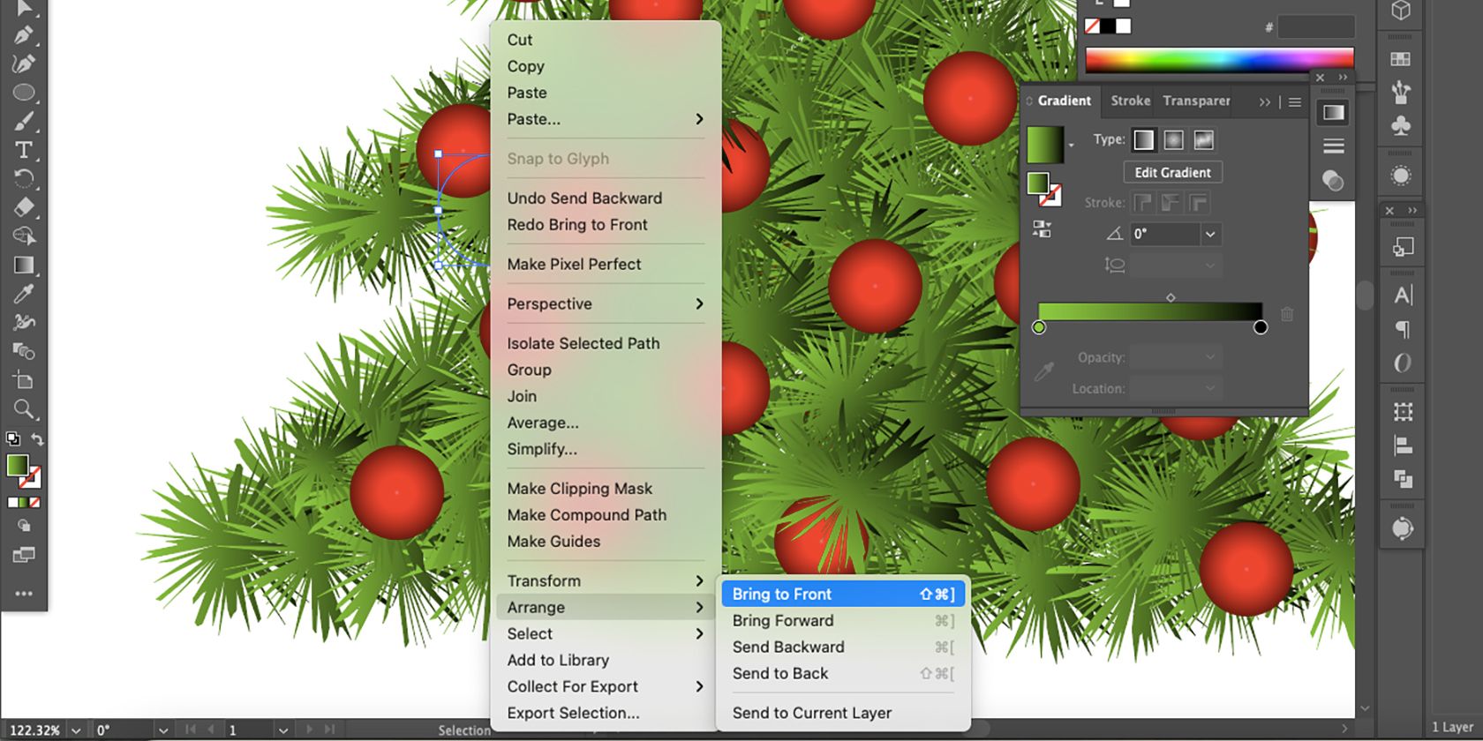The height and width of the screenshot is (741, 1483).
Task: Select the Ellipse shape tool
Action: tap(23, 93)
